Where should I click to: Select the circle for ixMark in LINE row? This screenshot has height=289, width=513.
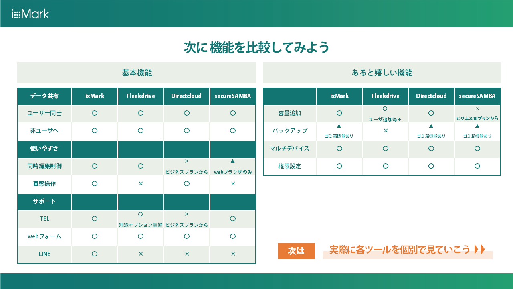[x=95, y=254]
